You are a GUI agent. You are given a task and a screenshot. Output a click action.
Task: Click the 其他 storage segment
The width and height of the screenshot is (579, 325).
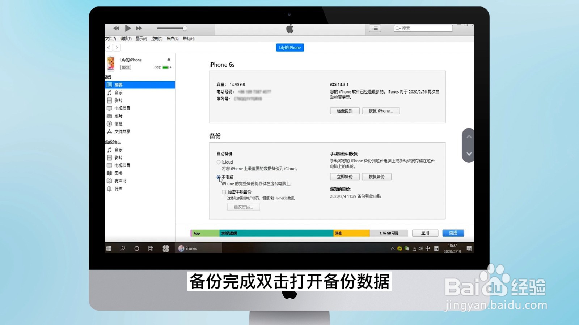pos(351,233)
